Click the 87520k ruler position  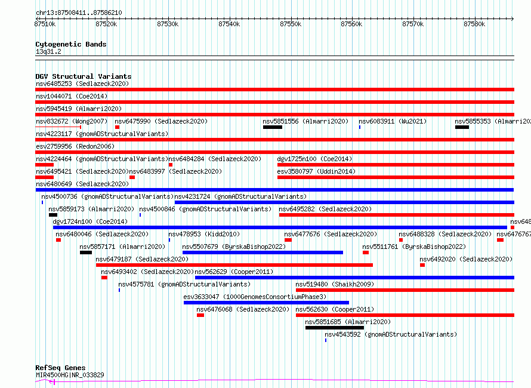coord(106,24)
